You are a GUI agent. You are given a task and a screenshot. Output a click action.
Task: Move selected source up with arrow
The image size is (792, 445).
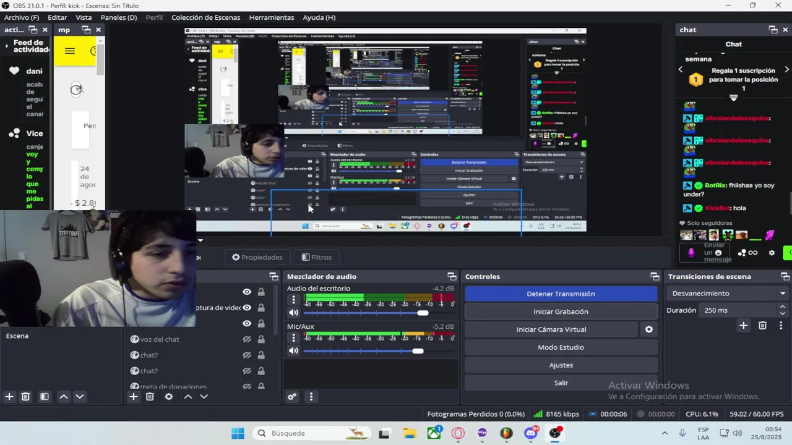(x=188, y=397)
